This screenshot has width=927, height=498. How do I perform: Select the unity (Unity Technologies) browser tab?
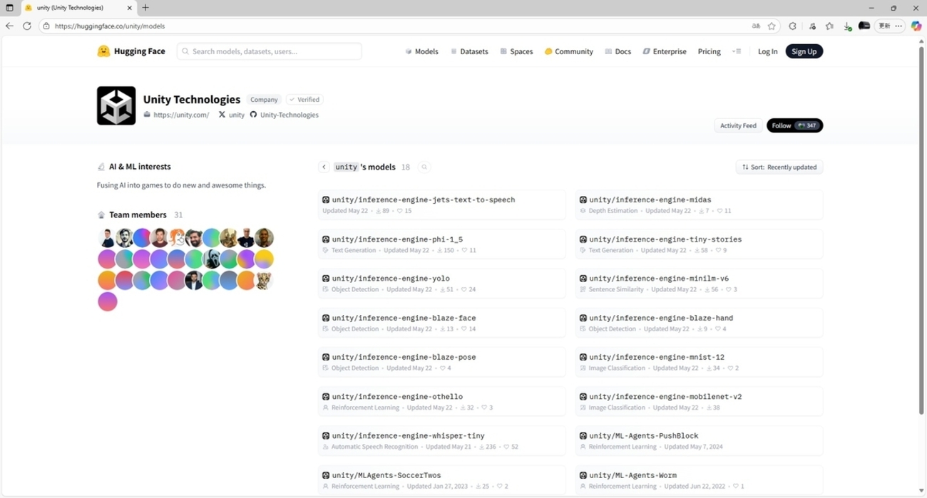pyautogui.click(x=78, y=8)
